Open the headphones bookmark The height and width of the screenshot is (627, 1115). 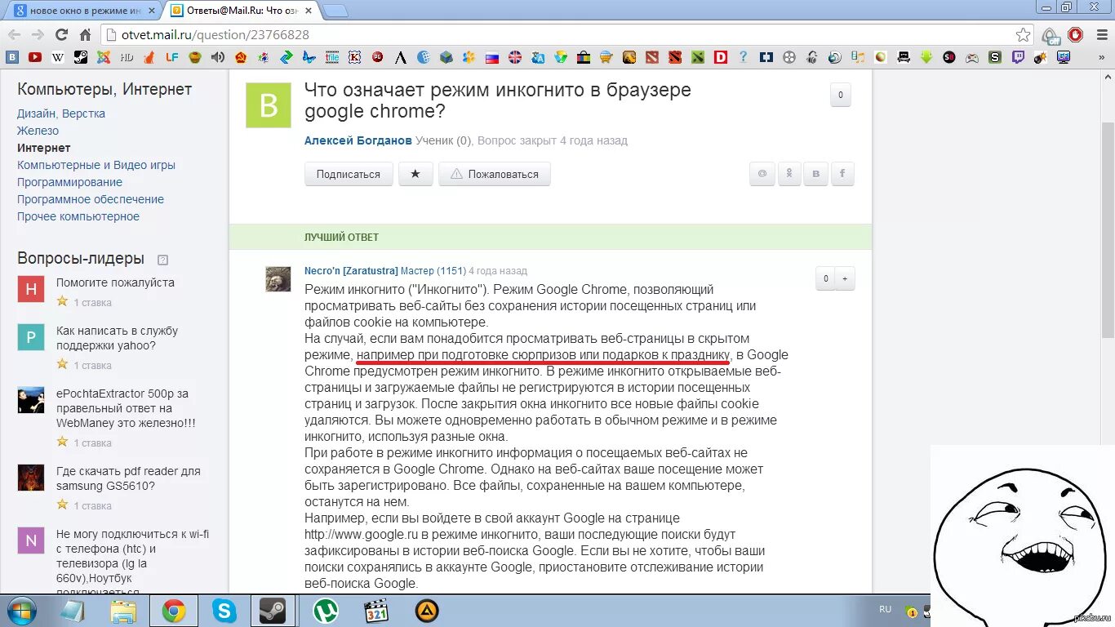(812, 57)
